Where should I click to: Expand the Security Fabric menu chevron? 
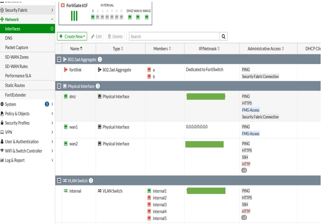(52, 10)
